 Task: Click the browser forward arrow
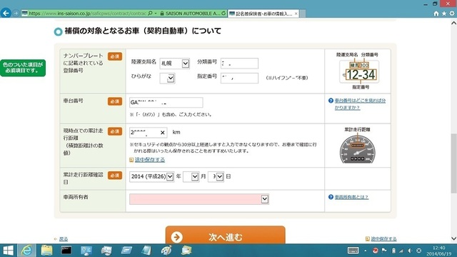click(x=16, y=14)
